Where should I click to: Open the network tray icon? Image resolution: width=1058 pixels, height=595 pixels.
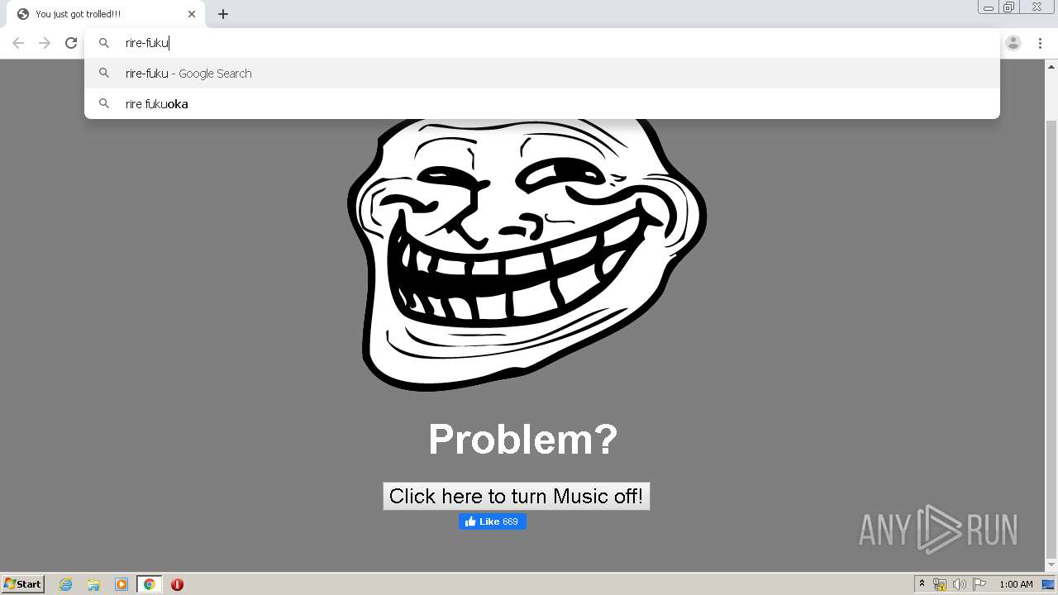[940, 584]
